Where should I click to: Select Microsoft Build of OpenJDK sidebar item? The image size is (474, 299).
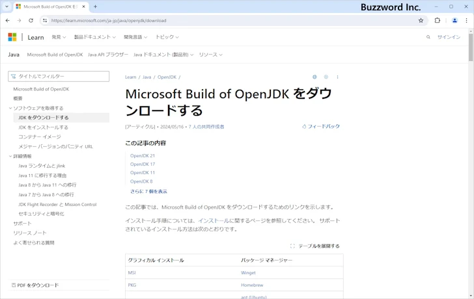tap(41, 89)
